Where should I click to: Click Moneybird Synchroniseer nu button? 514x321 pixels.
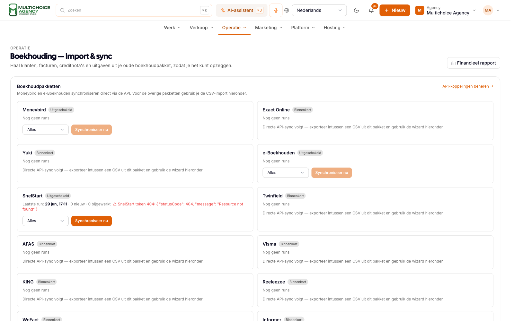click(92, 130)
